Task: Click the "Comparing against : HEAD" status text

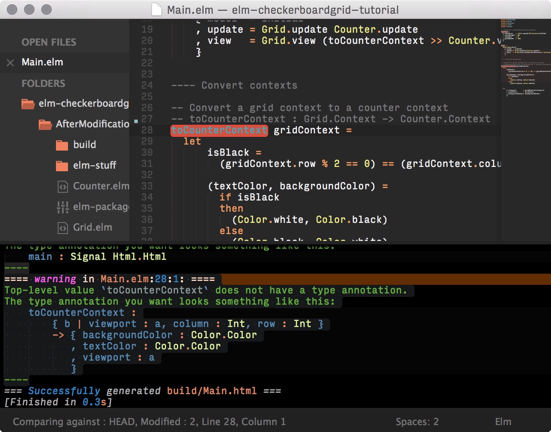Action: click(74, 422)
